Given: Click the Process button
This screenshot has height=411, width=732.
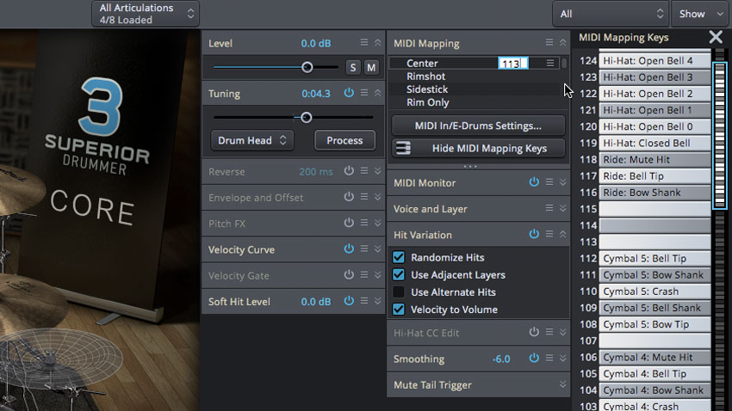Looking at the screenshot, I should pos(344,140).
